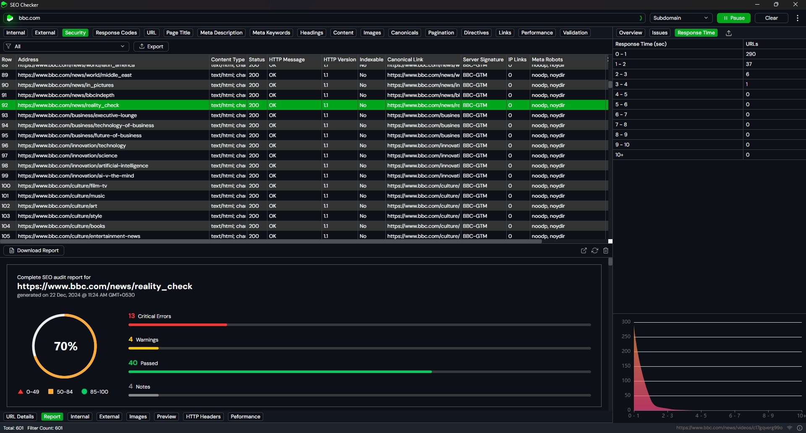Open the vertical three-dot options menu
The width and height of the screenshot is (806, 433).
tap(797, 18)
